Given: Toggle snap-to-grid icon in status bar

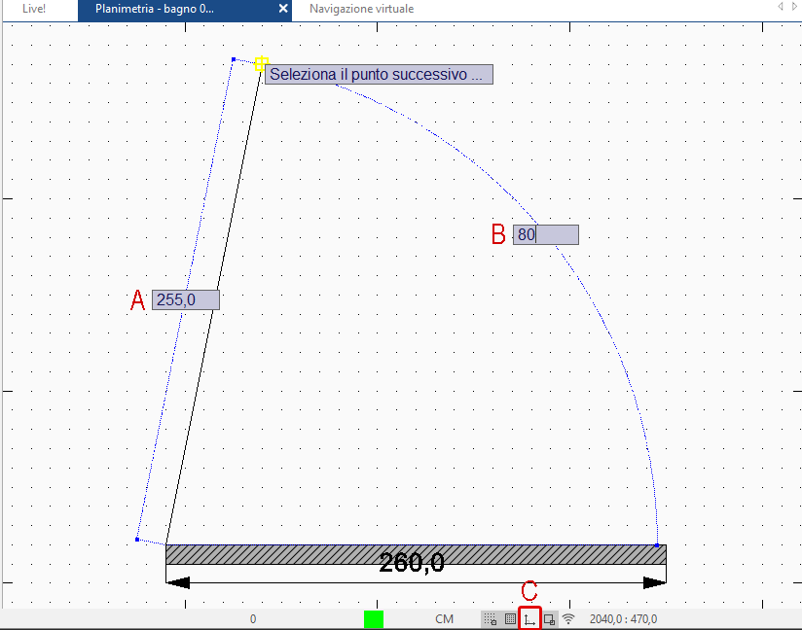Looking at the screenshot, I should coord(490,619).
